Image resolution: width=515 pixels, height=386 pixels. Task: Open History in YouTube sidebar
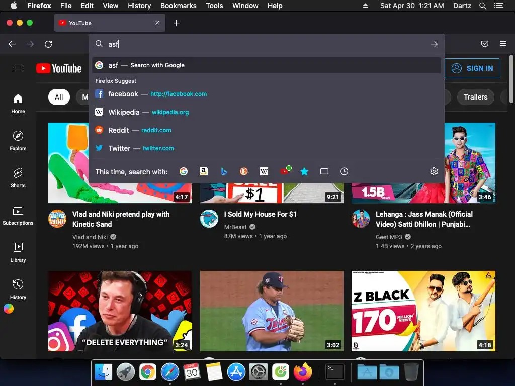pyautogui.click(x=18, y=289)
